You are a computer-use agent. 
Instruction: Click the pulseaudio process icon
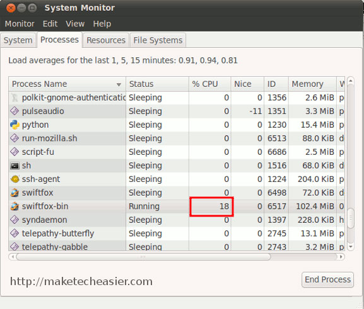point(15,111)
